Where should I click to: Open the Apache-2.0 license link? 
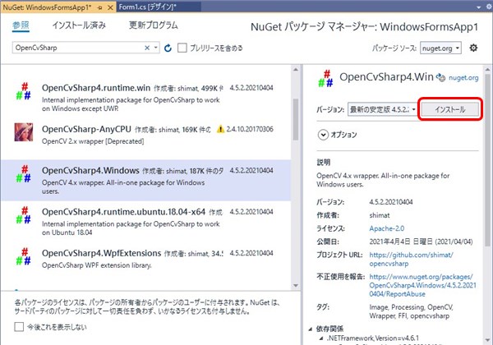[x=387, y=228]
